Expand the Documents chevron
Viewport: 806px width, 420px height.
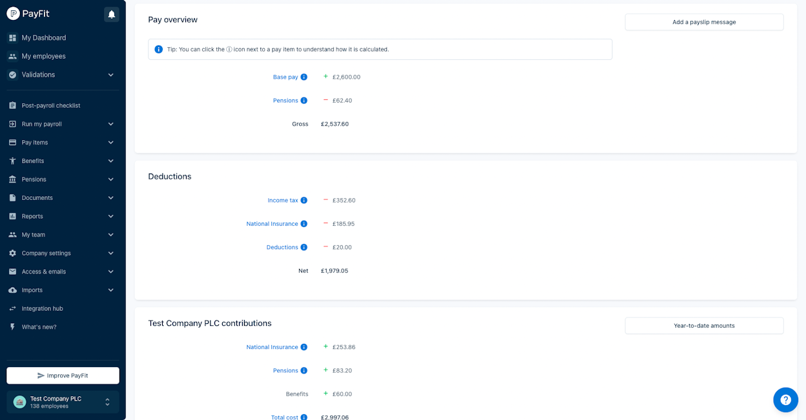[110, 198]
